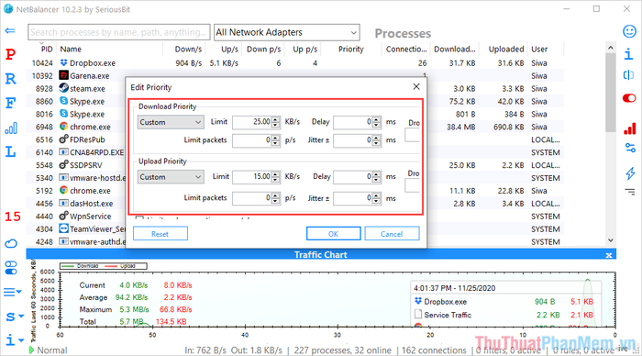Screen dimensions: 642x356
Task: Open the Download Priority Custom dropdown
Action: pos(170,122)
